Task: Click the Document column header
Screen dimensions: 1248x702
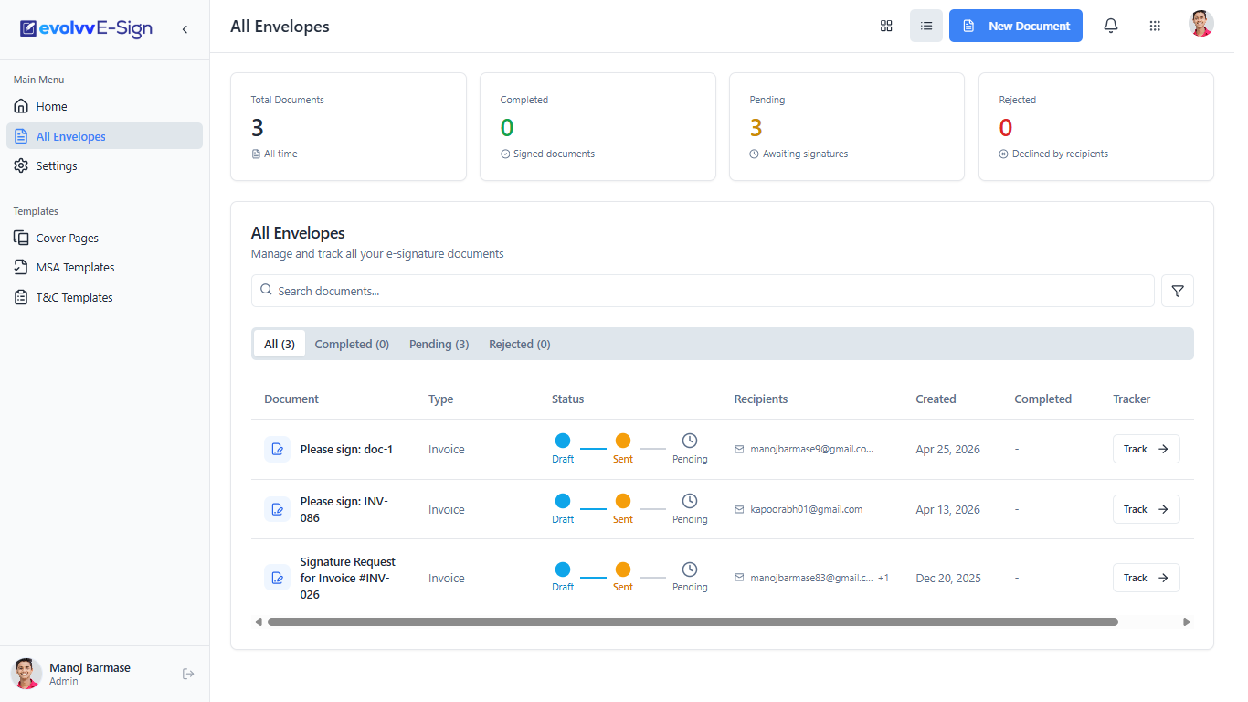Action: (x=291, y=399)
